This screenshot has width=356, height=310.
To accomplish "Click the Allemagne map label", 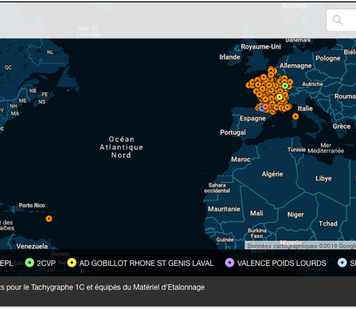I will point(296,66).
